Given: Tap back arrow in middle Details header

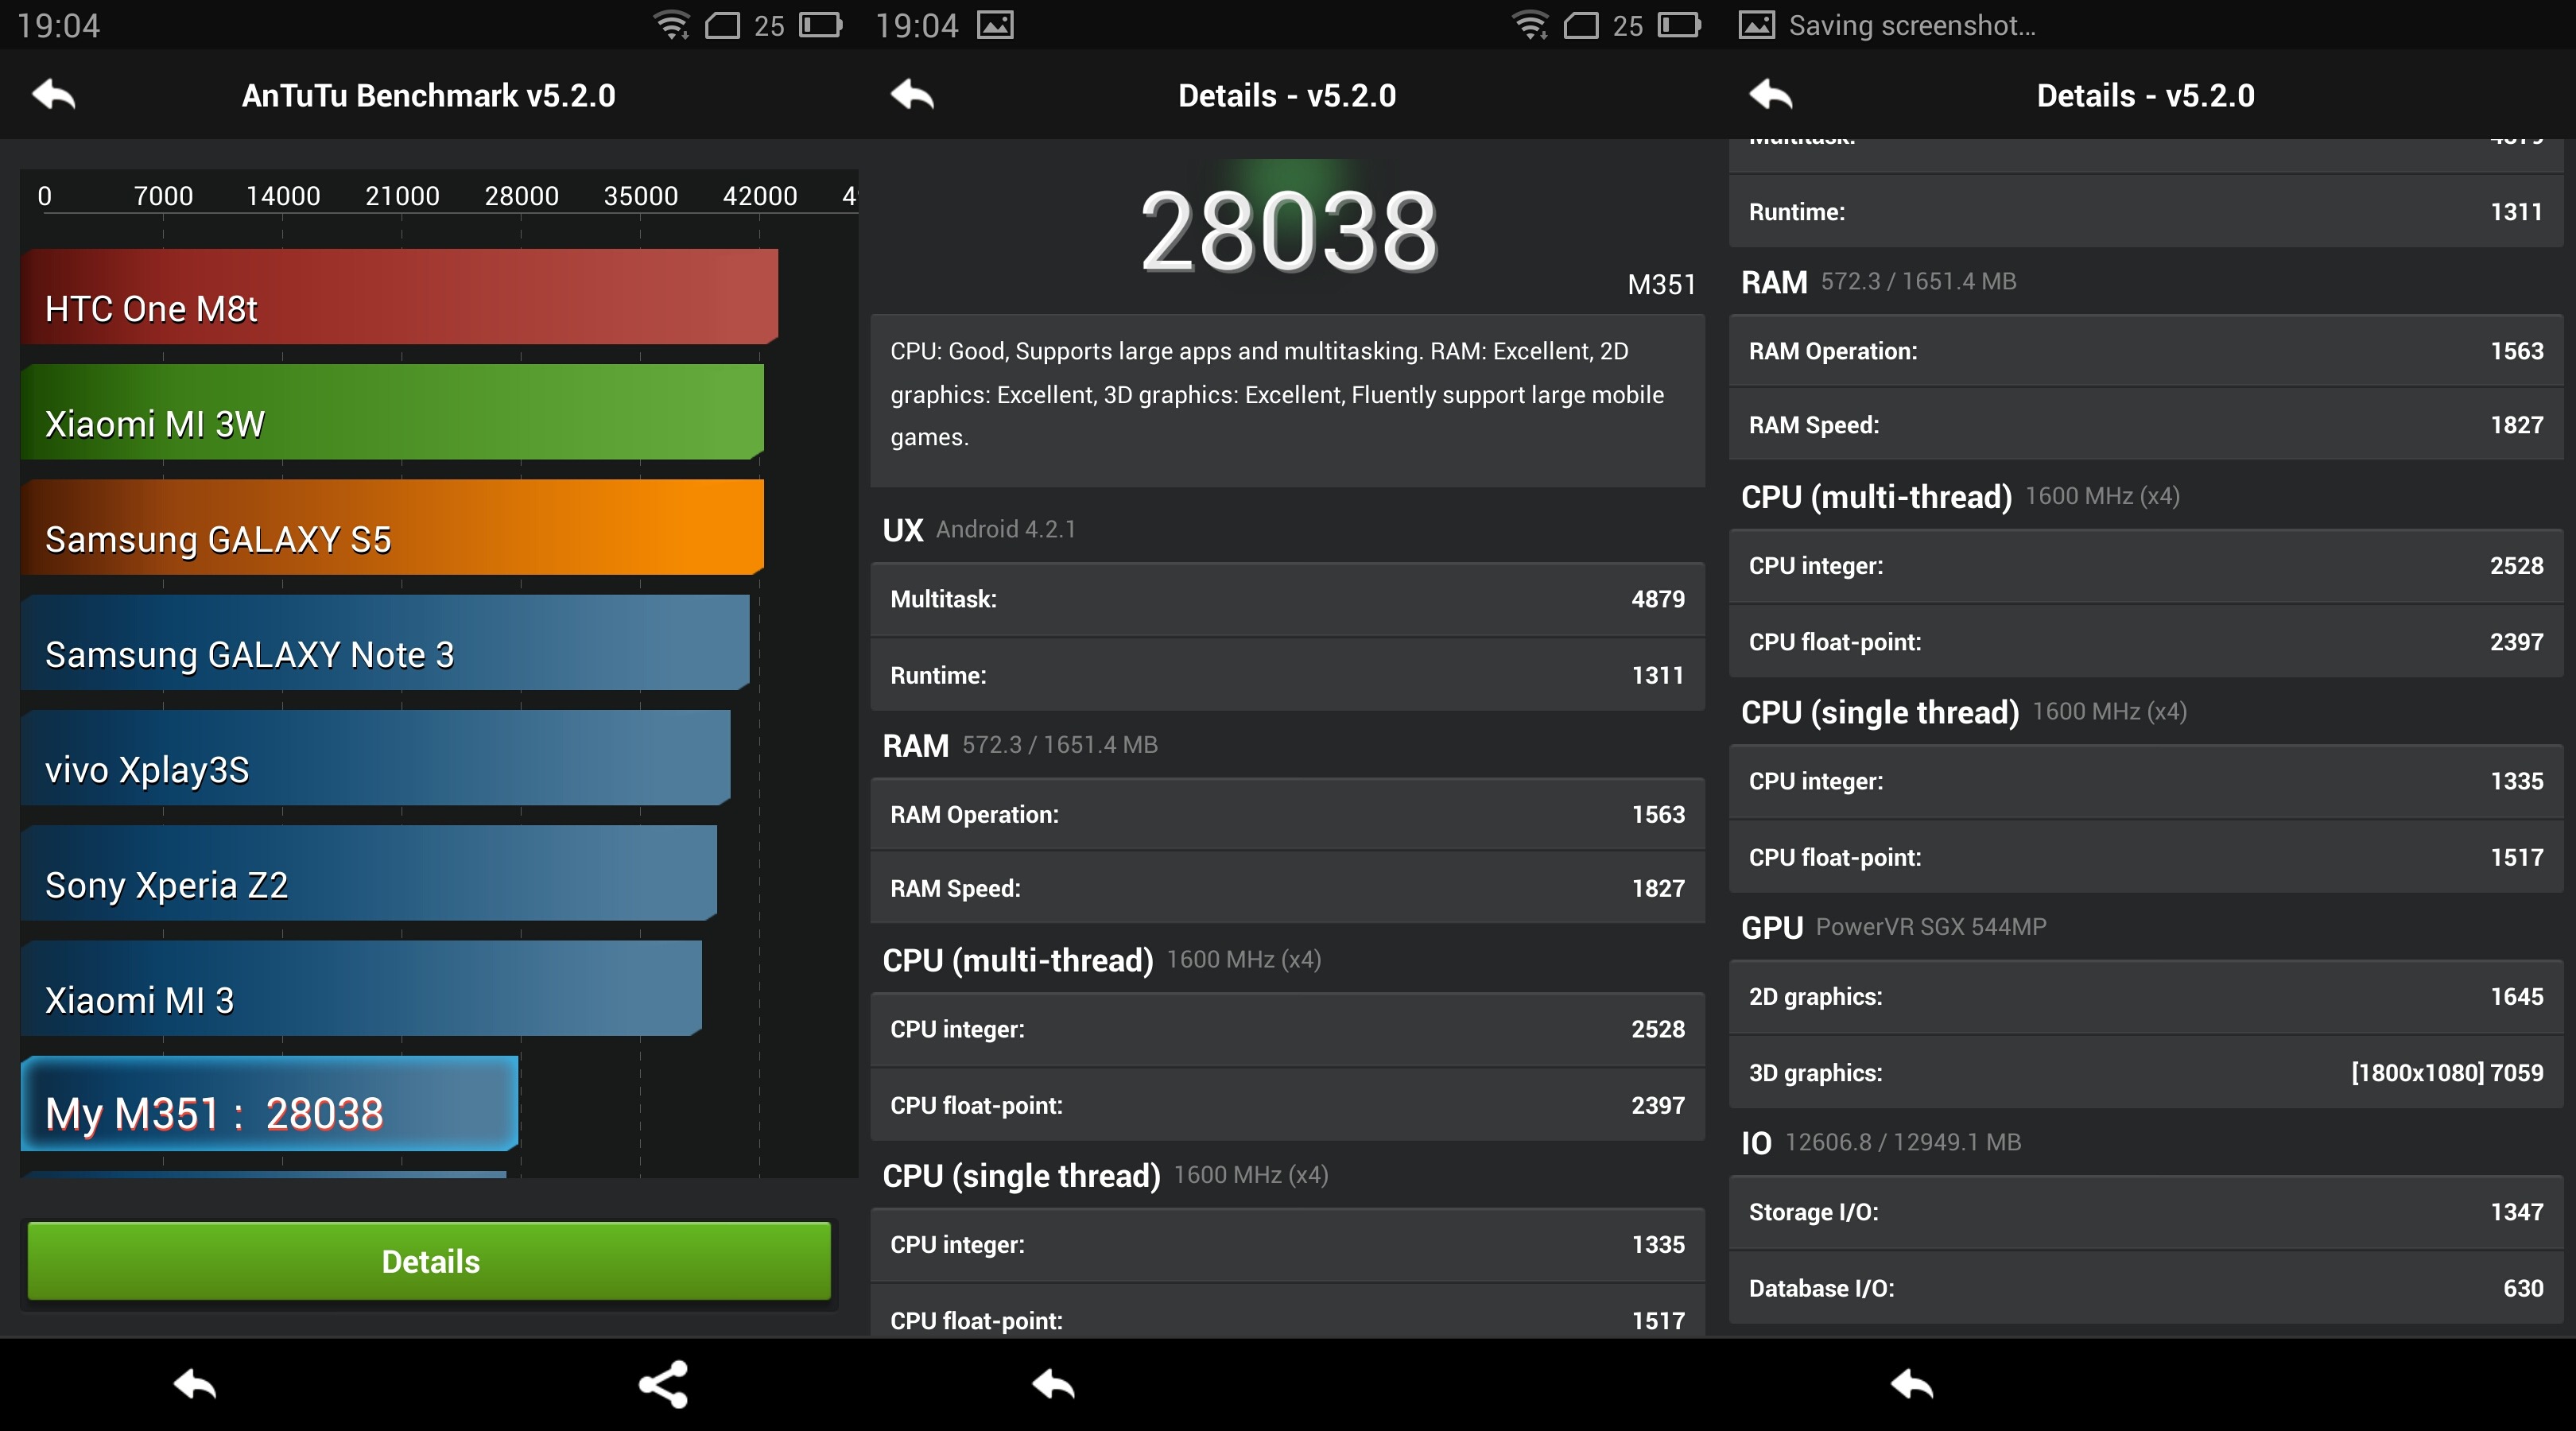Looking at the screenshot, I should pos(912,95).
